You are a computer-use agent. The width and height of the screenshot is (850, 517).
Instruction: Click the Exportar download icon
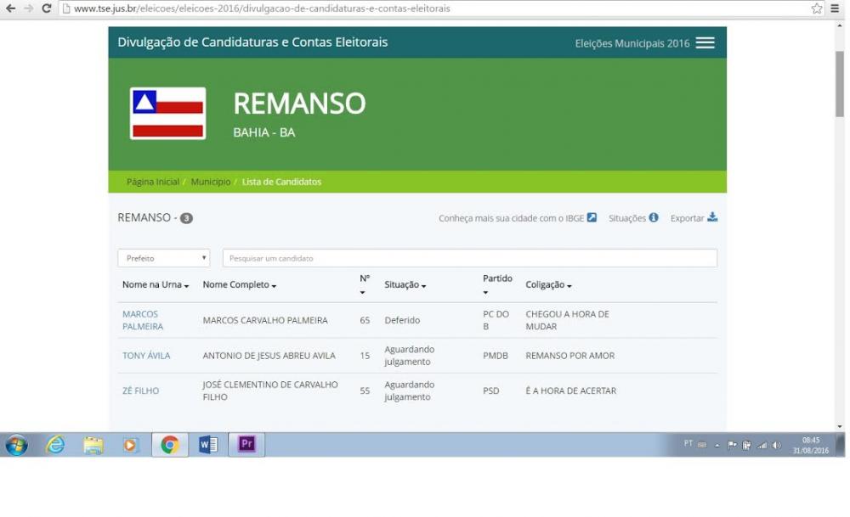(712, 217)
